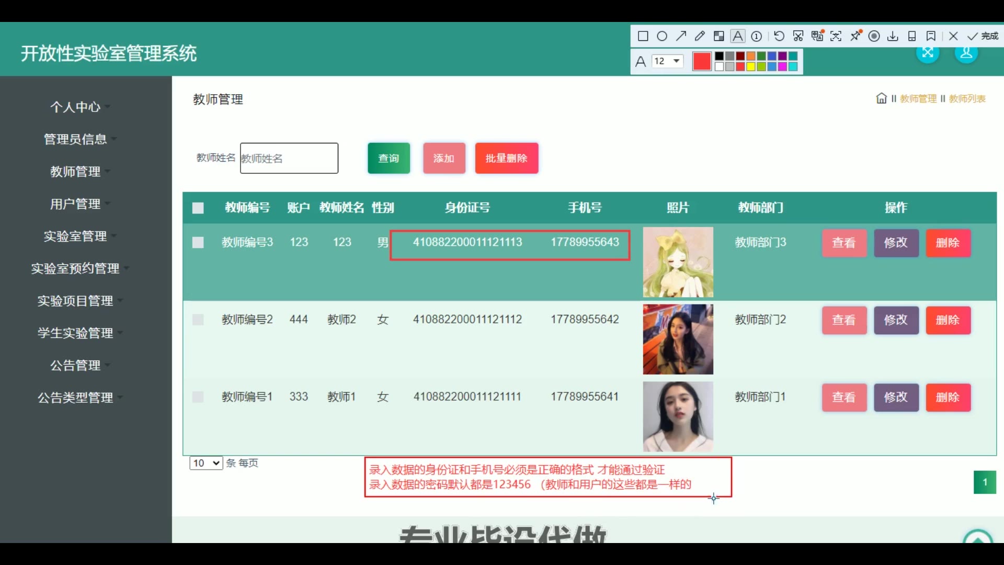Choose the arrow annotation tool
Screen dimensions: 1004x565
point(681,36)
